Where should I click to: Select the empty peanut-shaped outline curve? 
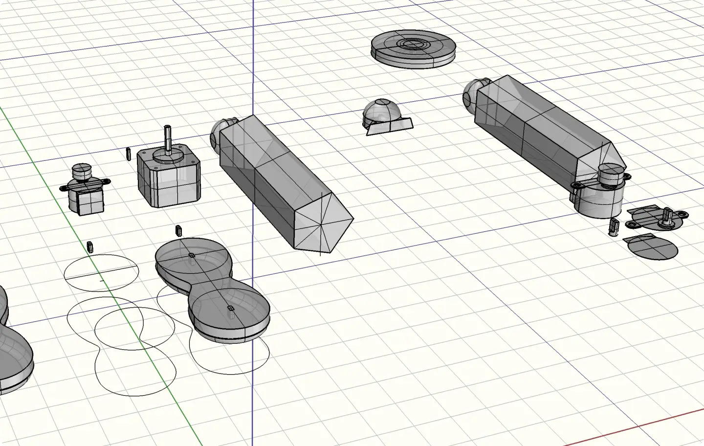click(x=121, y=347)
